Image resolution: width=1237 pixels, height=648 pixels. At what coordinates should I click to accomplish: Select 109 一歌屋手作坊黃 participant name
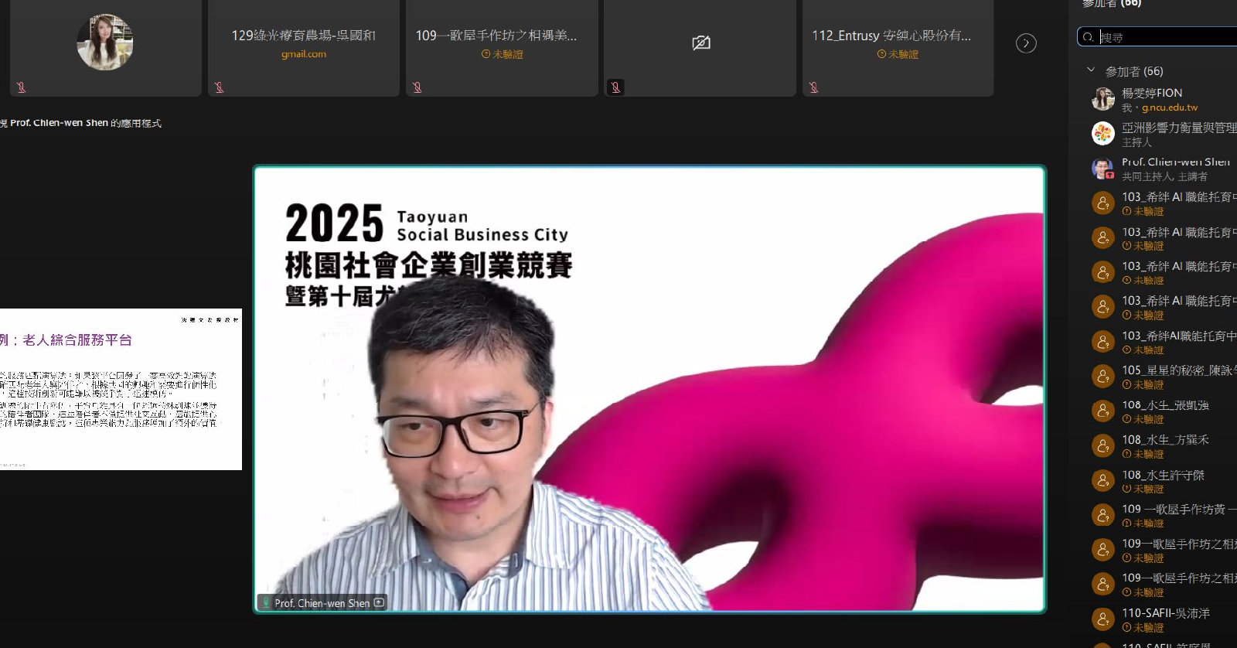pyautogui.click(x=1179, y=509)
